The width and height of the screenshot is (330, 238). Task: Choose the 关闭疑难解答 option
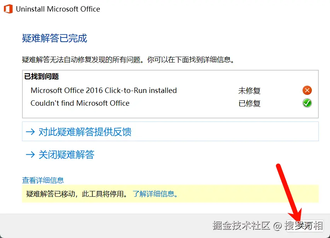[x=66, y=155]
